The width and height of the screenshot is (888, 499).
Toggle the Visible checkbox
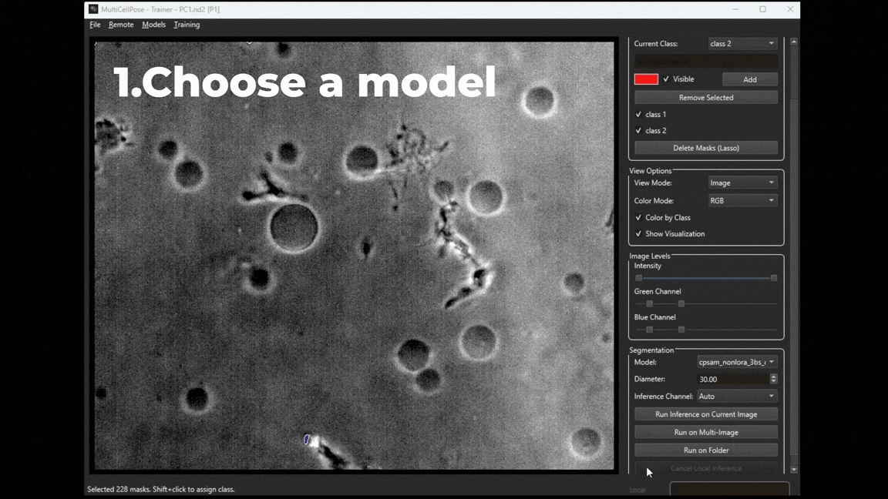667,79
